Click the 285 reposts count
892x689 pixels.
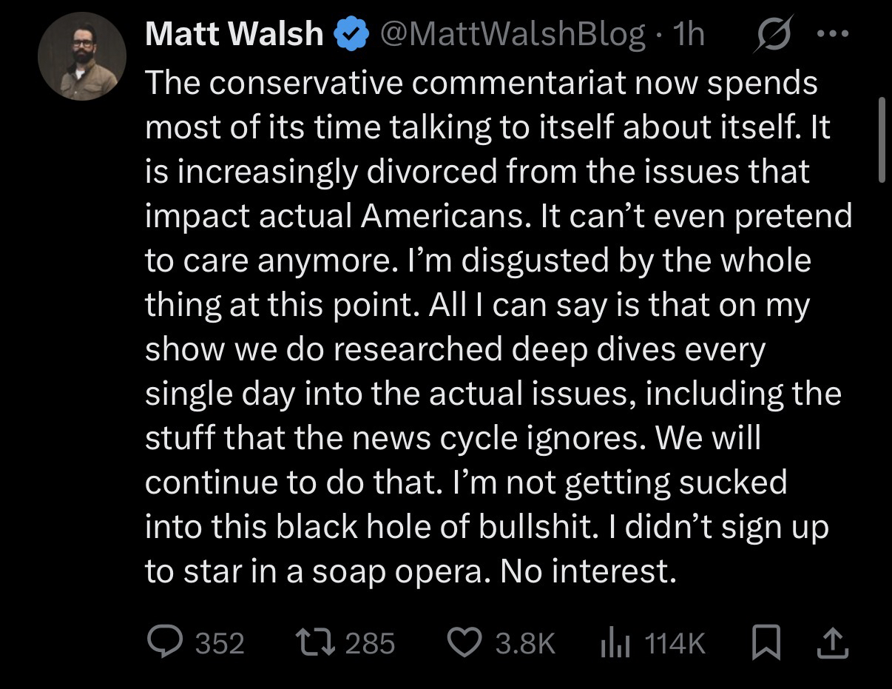point(371,643)
